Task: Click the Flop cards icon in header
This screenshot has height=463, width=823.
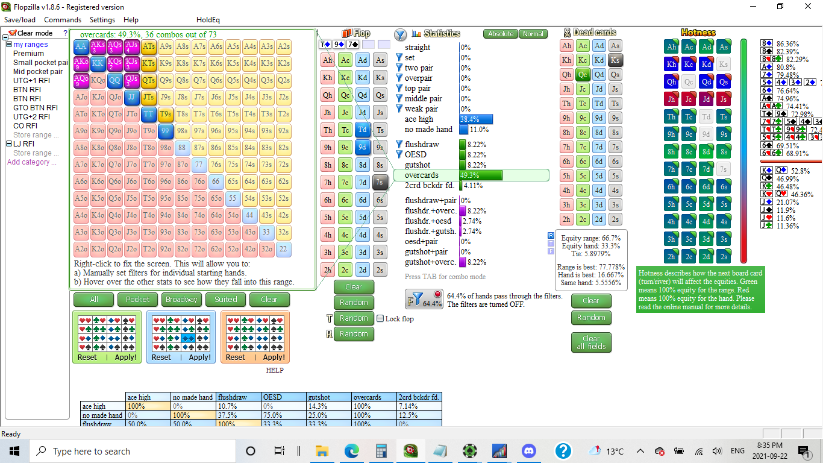Action: (x=346, y=34)
